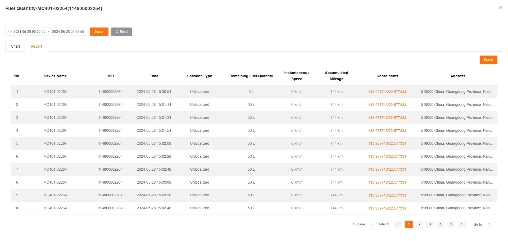The width and height of the screenshot is (508, 241).
Task: Go to next page using right arrow icon
Action: 461,224
